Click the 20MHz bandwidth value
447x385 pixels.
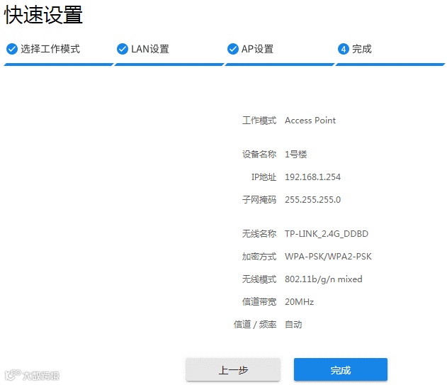pos(300,301)
